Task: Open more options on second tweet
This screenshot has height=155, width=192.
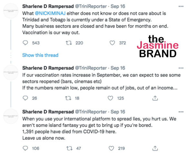Action: click(181, 68)
